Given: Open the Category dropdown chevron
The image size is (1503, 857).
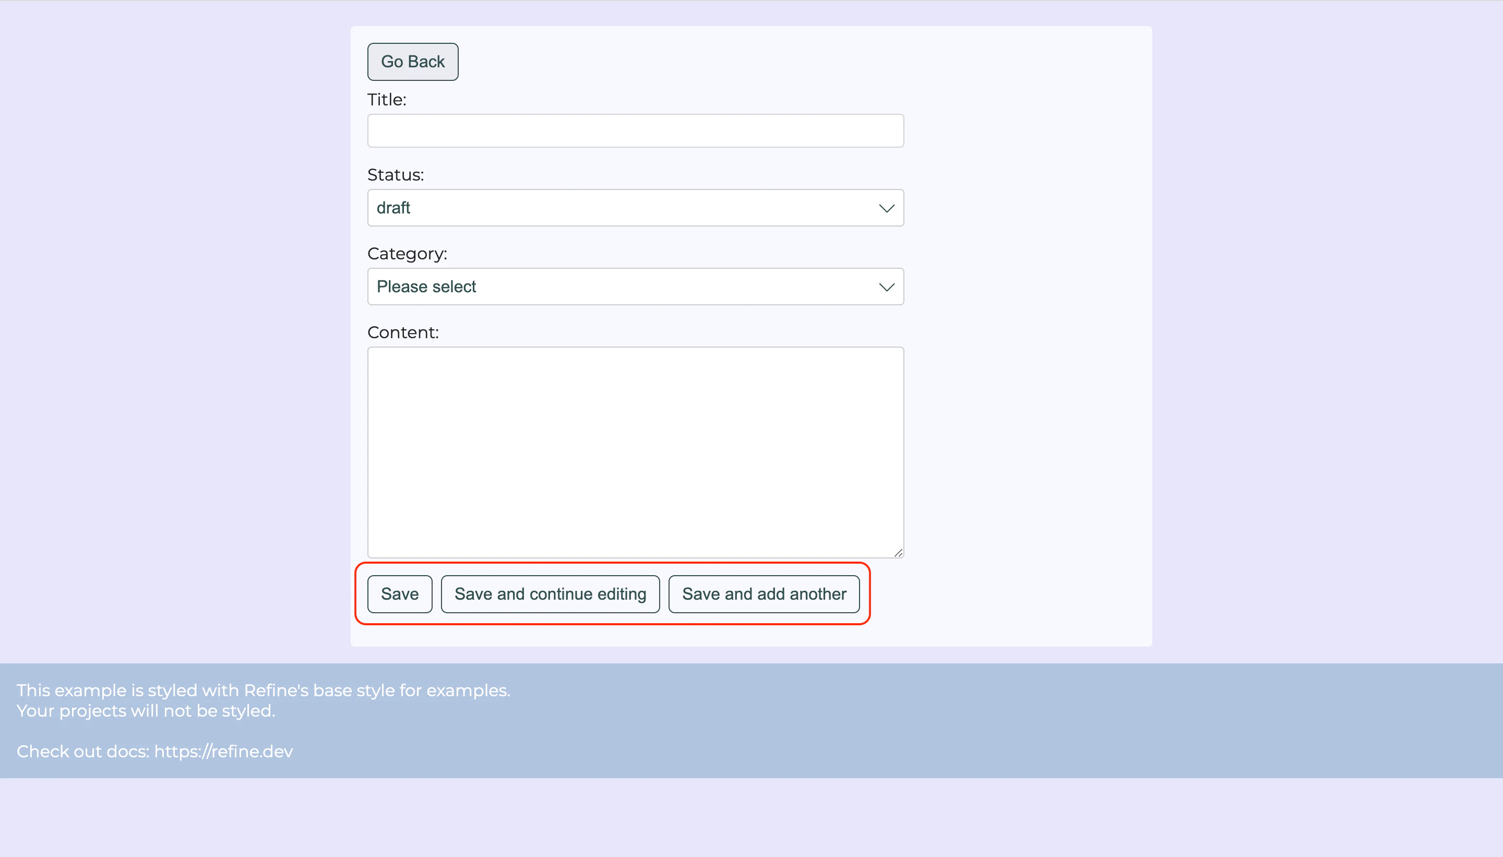Looking at the screenshot, I should 886,287.
